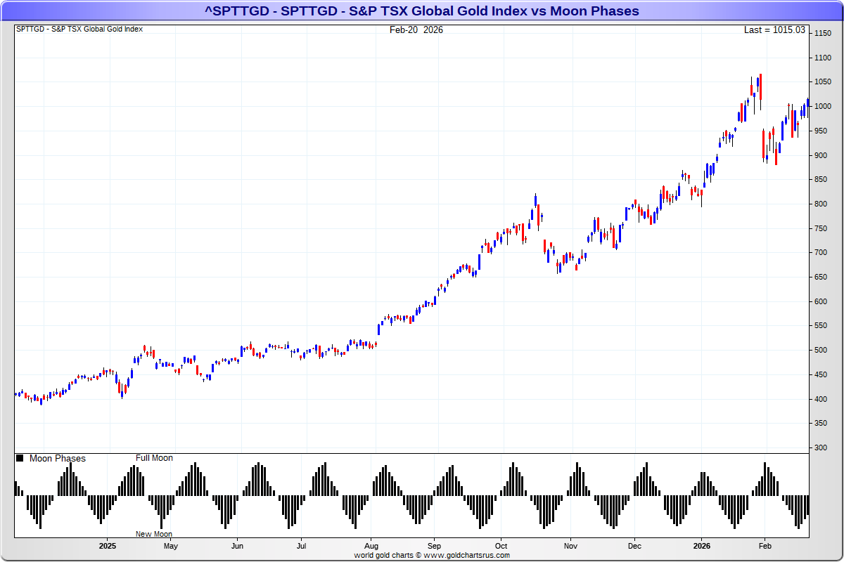Click the 'Dec' time axis label
844x562 pixels.
(634, 546)
